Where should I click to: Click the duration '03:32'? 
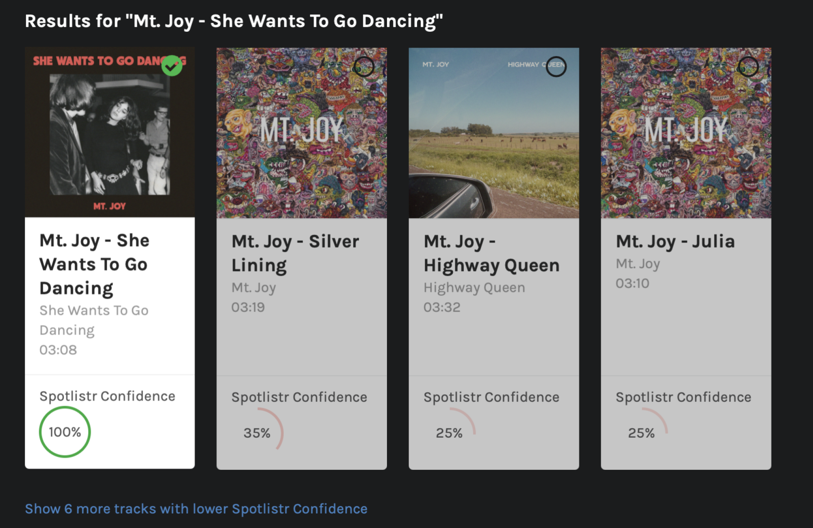coord(442,307)
